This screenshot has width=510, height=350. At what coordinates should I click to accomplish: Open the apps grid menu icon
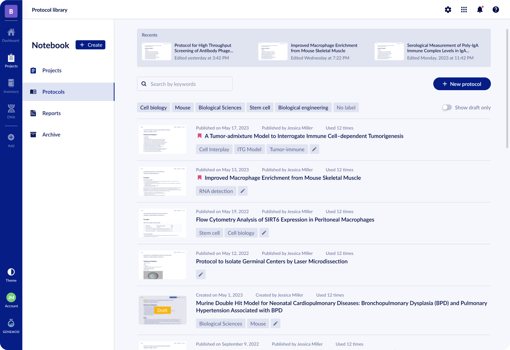pos(464,10)
